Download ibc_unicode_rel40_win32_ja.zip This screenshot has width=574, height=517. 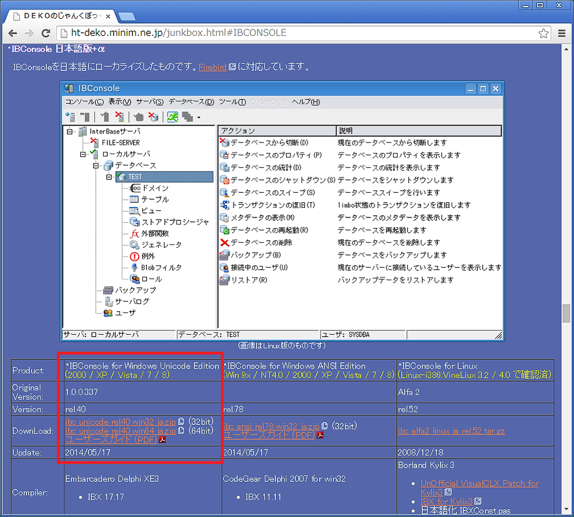click(121, 421)
